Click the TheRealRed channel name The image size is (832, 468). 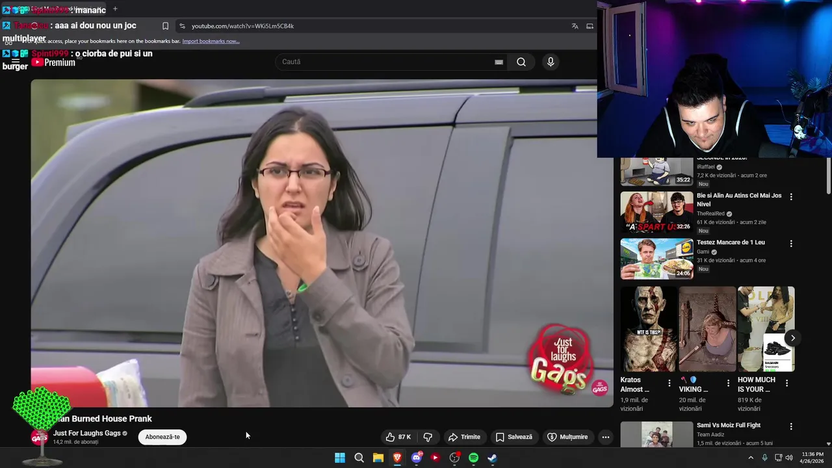point(710,214)
